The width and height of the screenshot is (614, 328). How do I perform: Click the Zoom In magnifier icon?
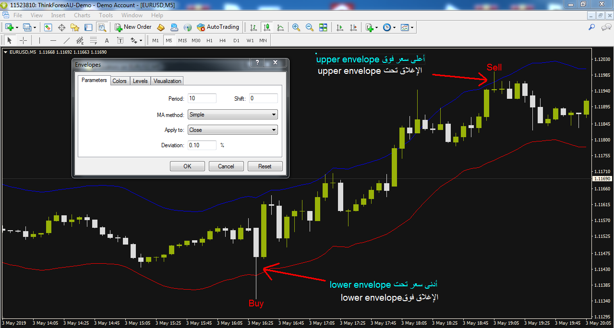[296, 27]
